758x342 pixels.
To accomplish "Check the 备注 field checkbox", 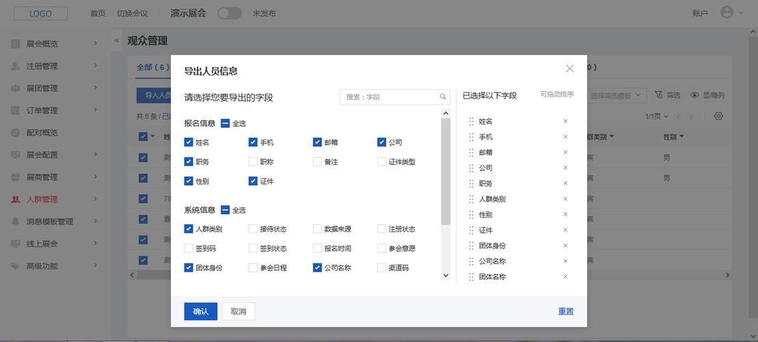I will coord(317,161).
